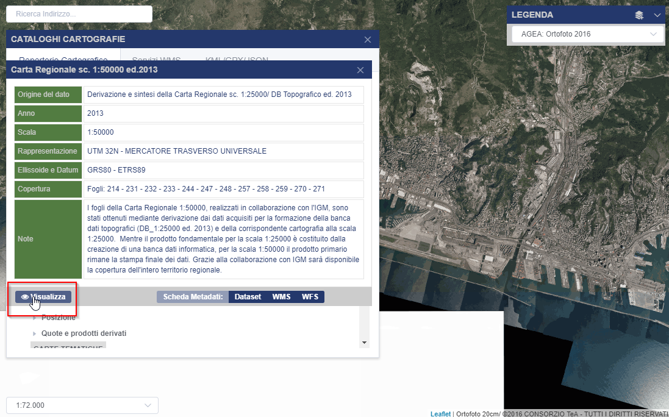Open the WMS metadata sheet
The height and width of the screenshot is (417, 669).
(x=281, y=297)
